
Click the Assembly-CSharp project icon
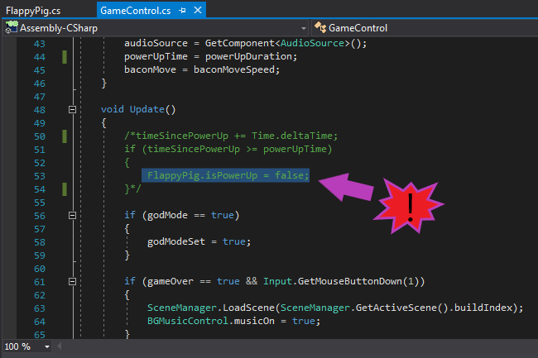pos(12,28)
